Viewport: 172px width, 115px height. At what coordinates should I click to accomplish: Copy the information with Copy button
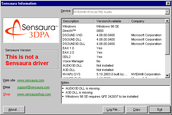pos(137,109)
